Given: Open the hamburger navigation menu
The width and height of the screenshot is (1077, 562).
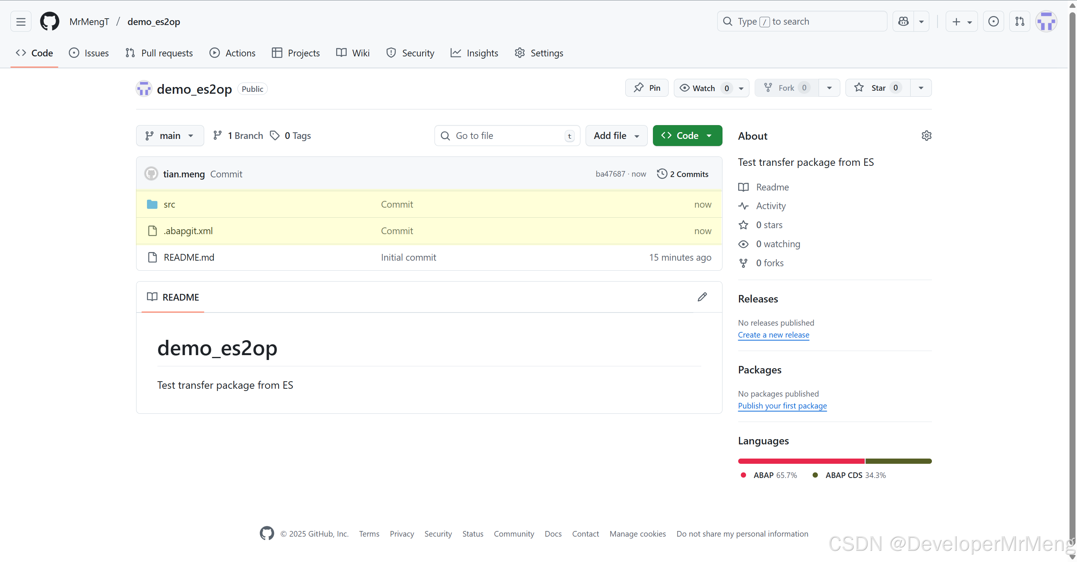Looking at the screenshot, I should pyautogui.click(x=21, y=21).
